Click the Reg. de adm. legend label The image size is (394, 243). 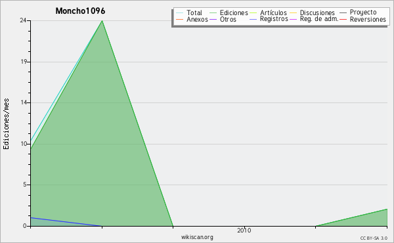319,19
